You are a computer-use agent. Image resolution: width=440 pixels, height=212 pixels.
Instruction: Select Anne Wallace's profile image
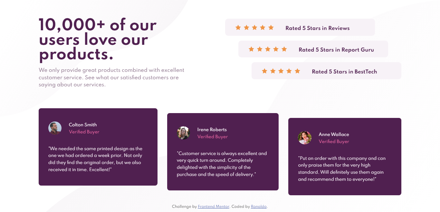click(x=305, y=138)
